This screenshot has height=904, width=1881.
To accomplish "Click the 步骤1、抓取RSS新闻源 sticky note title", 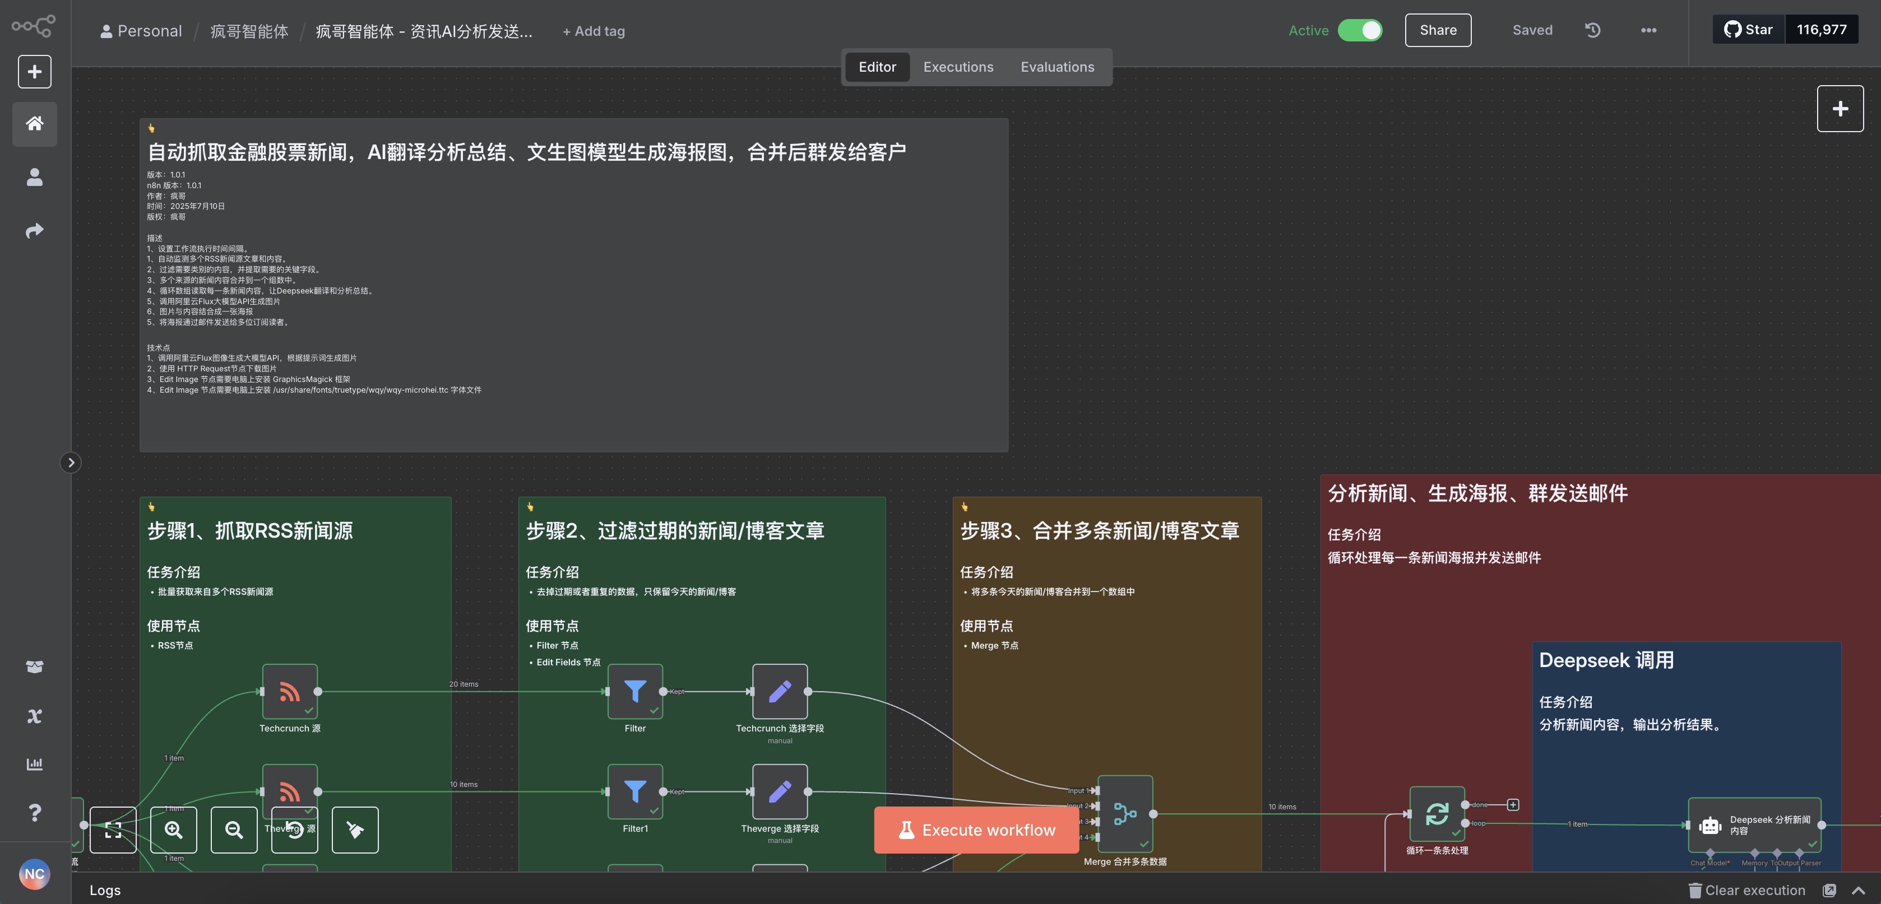I will [251, 530].
